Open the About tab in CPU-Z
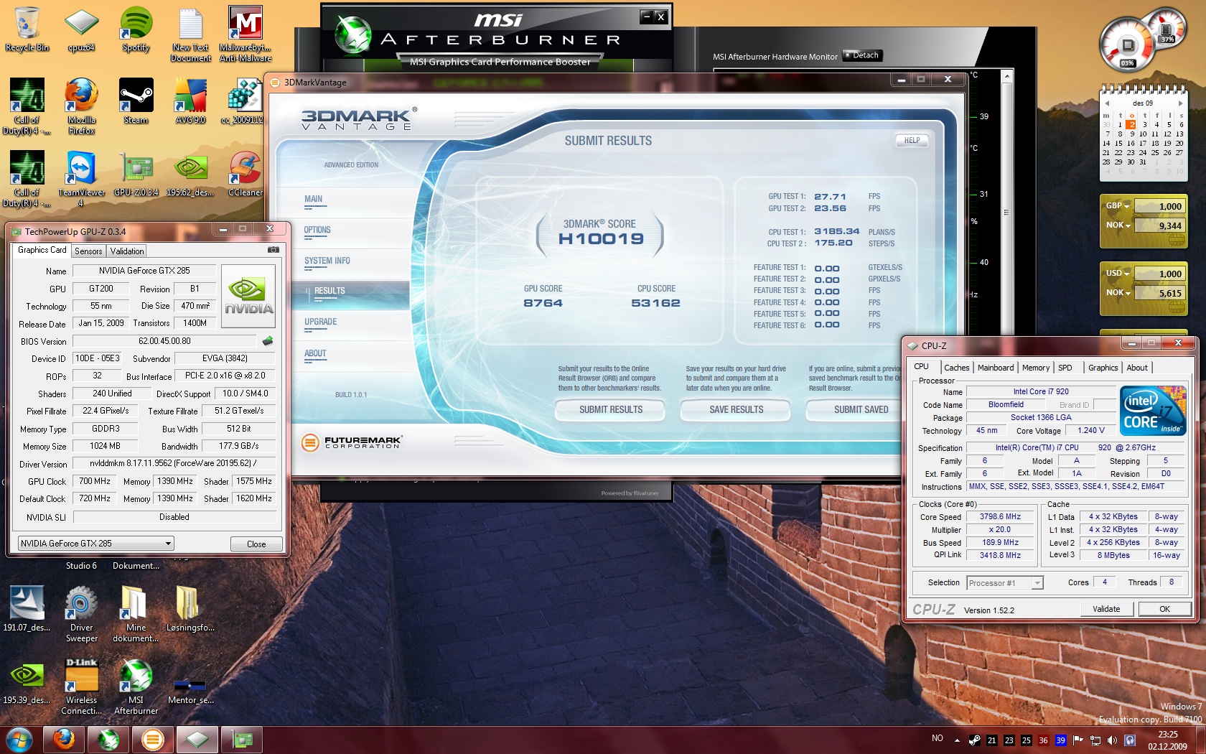The image size is (1206, 754). click(x=1136, y=368)
